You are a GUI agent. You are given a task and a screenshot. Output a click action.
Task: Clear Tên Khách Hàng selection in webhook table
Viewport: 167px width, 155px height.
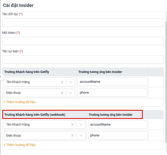point(72,125)
